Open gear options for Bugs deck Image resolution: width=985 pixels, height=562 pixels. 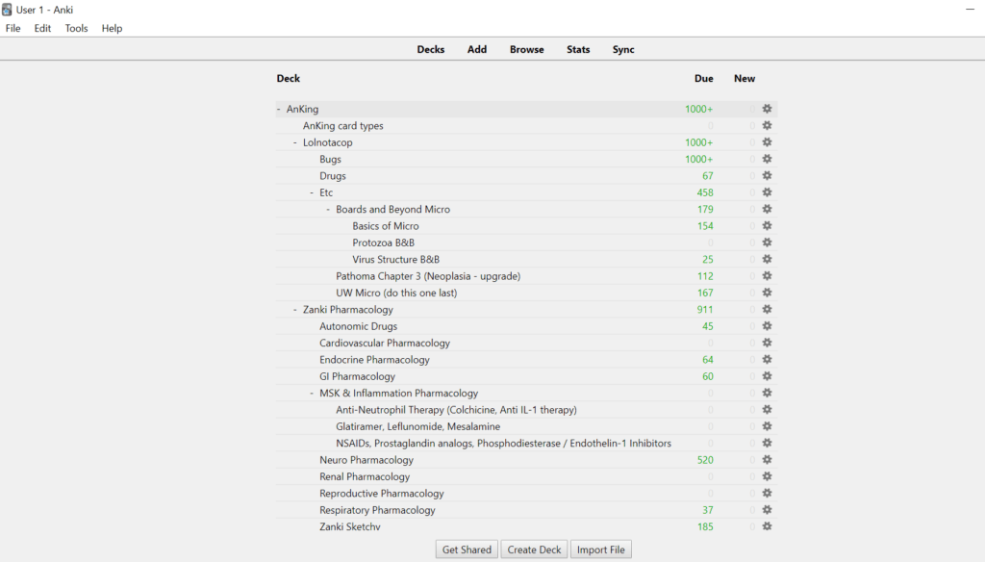767,159
